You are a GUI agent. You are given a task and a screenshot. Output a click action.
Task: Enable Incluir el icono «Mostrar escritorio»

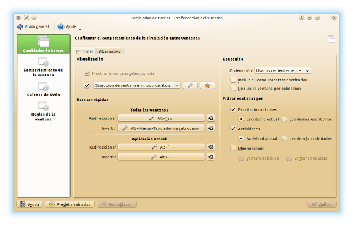pyautogui.click(x=233, y=80)
